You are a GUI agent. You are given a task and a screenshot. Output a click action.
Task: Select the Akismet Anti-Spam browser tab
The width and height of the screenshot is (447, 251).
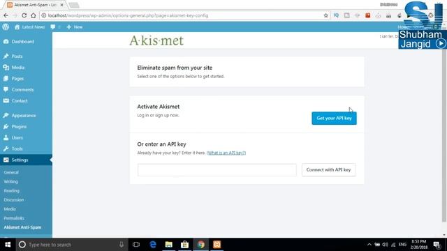35,5
